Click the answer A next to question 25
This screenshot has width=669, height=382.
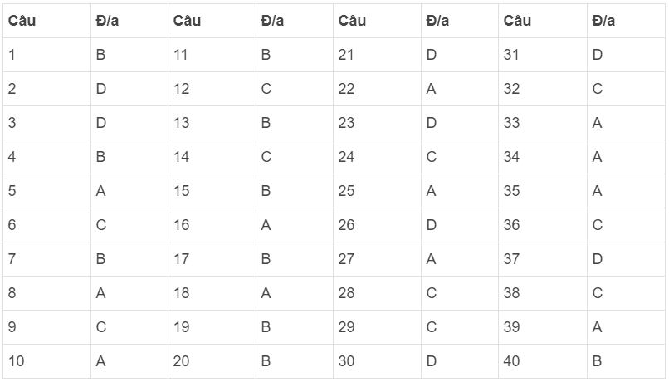[x=431, y=191]
